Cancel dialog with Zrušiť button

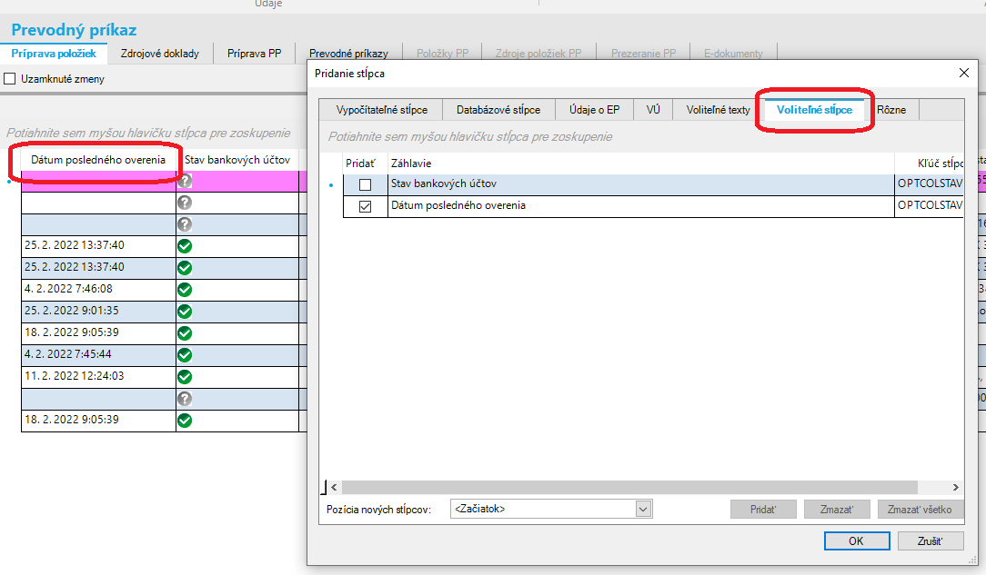tap(930, 541)
